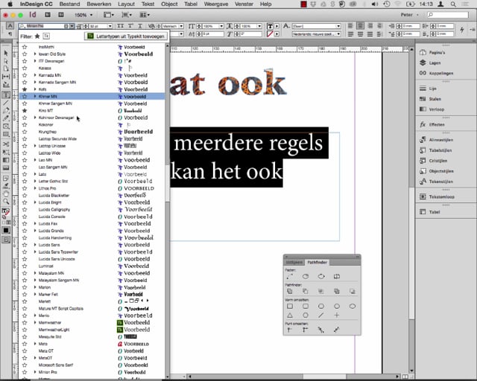Select the Zoom tool magnifier in the toolbox
This screenshot has height=381, width=477.
pos(6,201)
